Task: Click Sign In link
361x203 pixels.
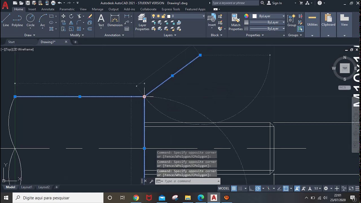Action: tap(277, 3)
